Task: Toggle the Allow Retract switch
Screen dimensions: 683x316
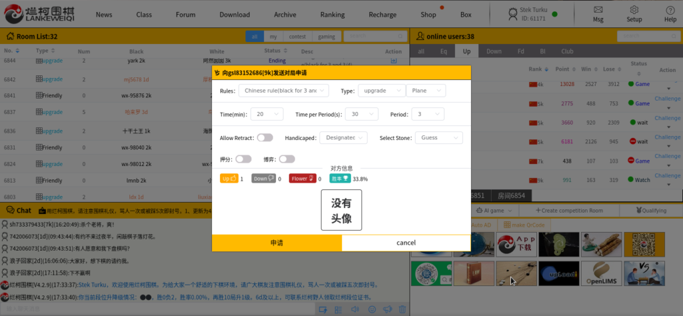Action: pyautogui.click(x=265, y=137)
